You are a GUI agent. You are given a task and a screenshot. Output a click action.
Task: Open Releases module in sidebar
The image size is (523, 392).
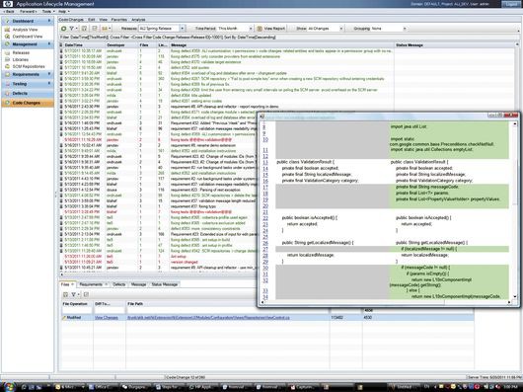[x=21, y=52]
